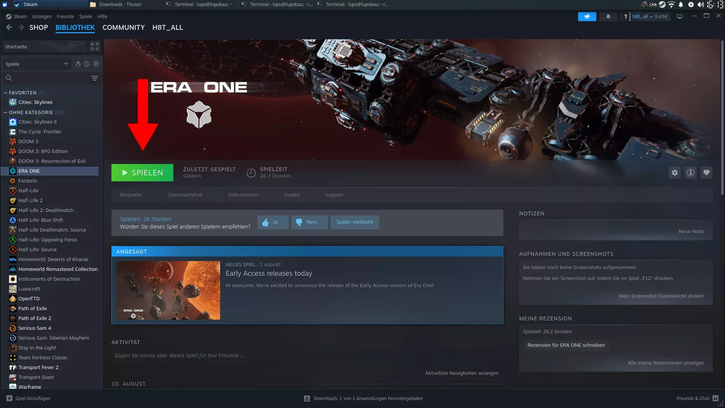Open Big Picture mode monitor icon

(679, 17)
